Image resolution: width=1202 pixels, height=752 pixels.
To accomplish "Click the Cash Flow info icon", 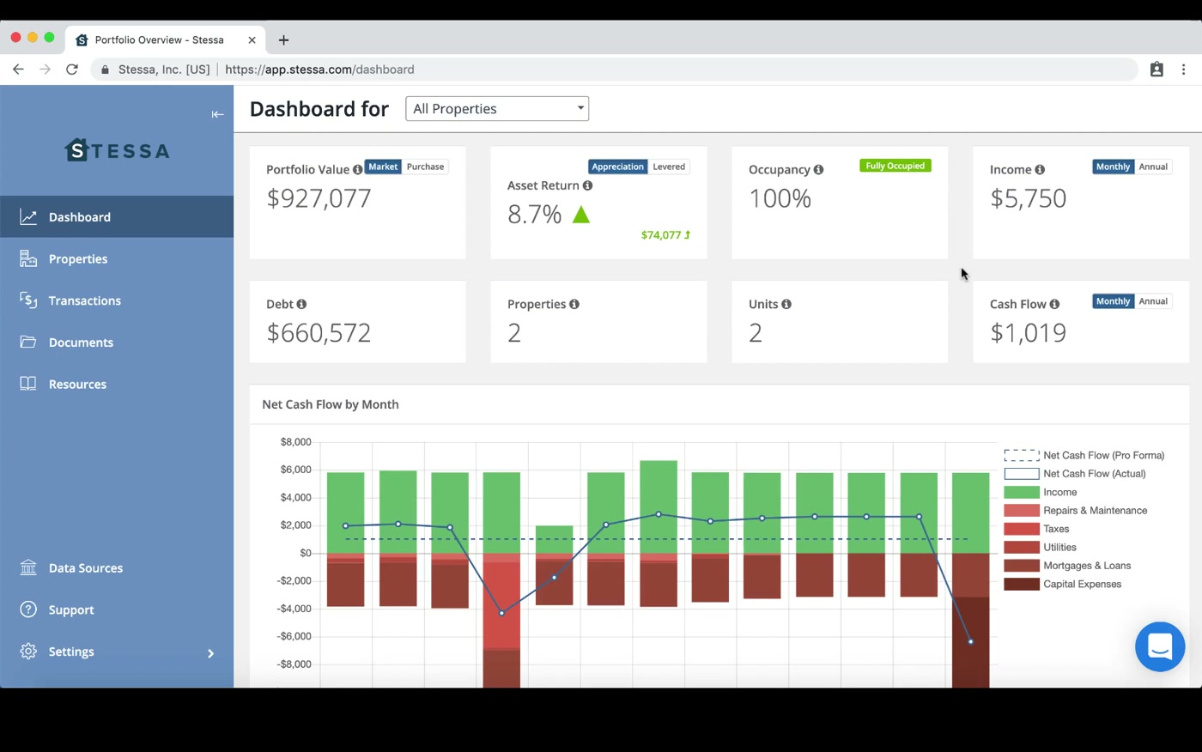I will (x=1054, y=304).
